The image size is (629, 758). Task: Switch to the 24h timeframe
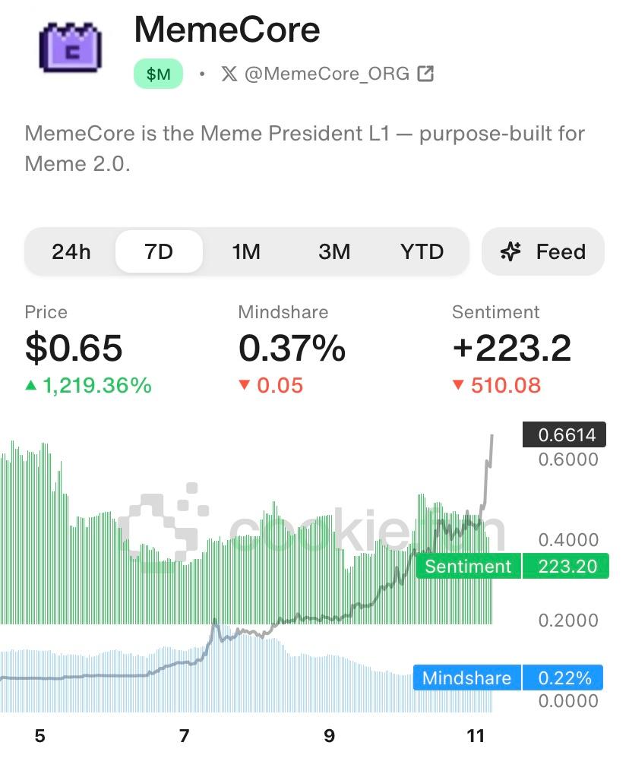[71, 251]
